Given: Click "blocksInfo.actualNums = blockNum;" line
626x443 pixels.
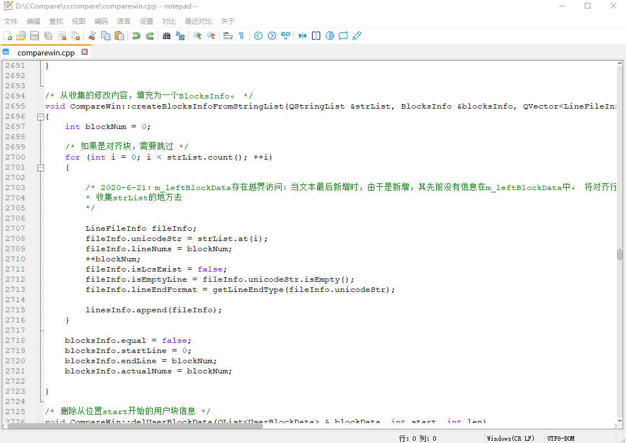Looking at the screenshot, I should [x=149, y=371].
